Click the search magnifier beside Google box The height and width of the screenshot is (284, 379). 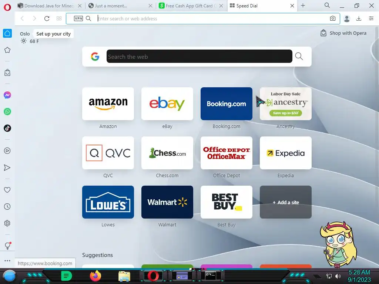pos(299,56)
